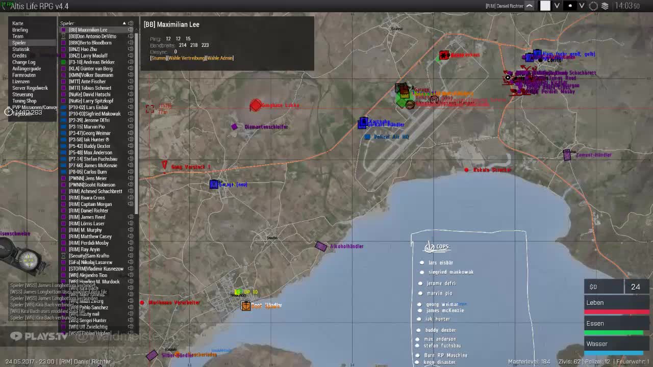The width and height of the screenshot is (653, 367).
Task: Click the COPS boat icon on whiteboard
Action: [x=430, y=247]
